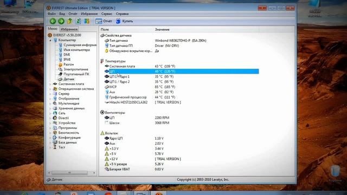Click the Конфигурация tree icon

tap(55, 138)
